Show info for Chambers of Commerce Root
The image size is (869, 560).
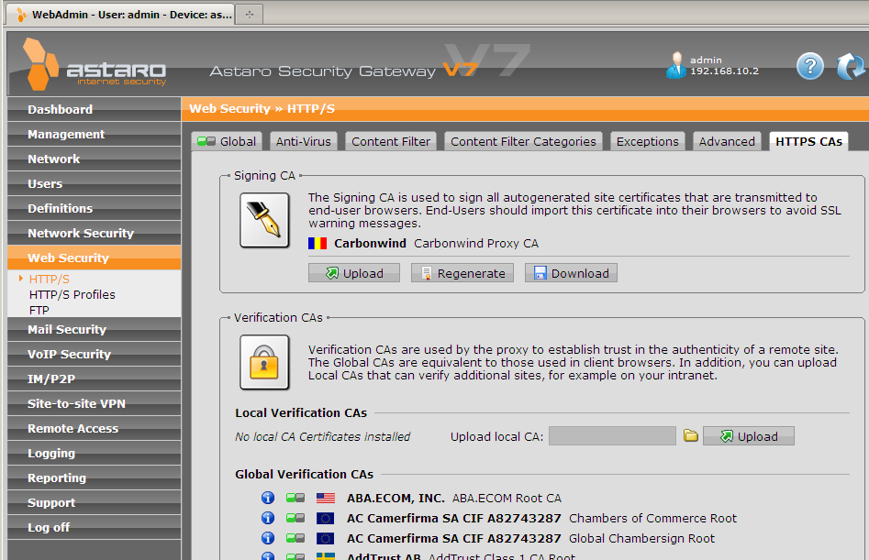268,518
